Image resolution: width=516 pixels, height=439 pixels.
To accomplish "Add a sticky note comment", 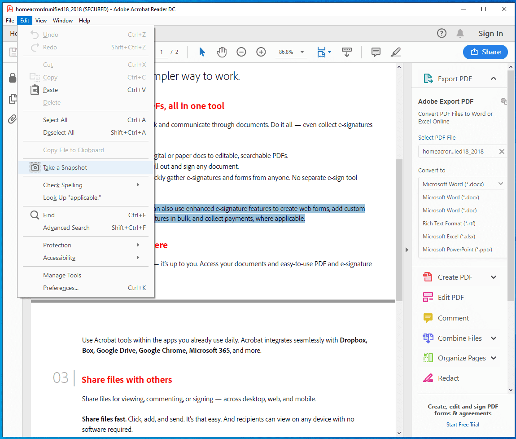I will pos(376,52).
